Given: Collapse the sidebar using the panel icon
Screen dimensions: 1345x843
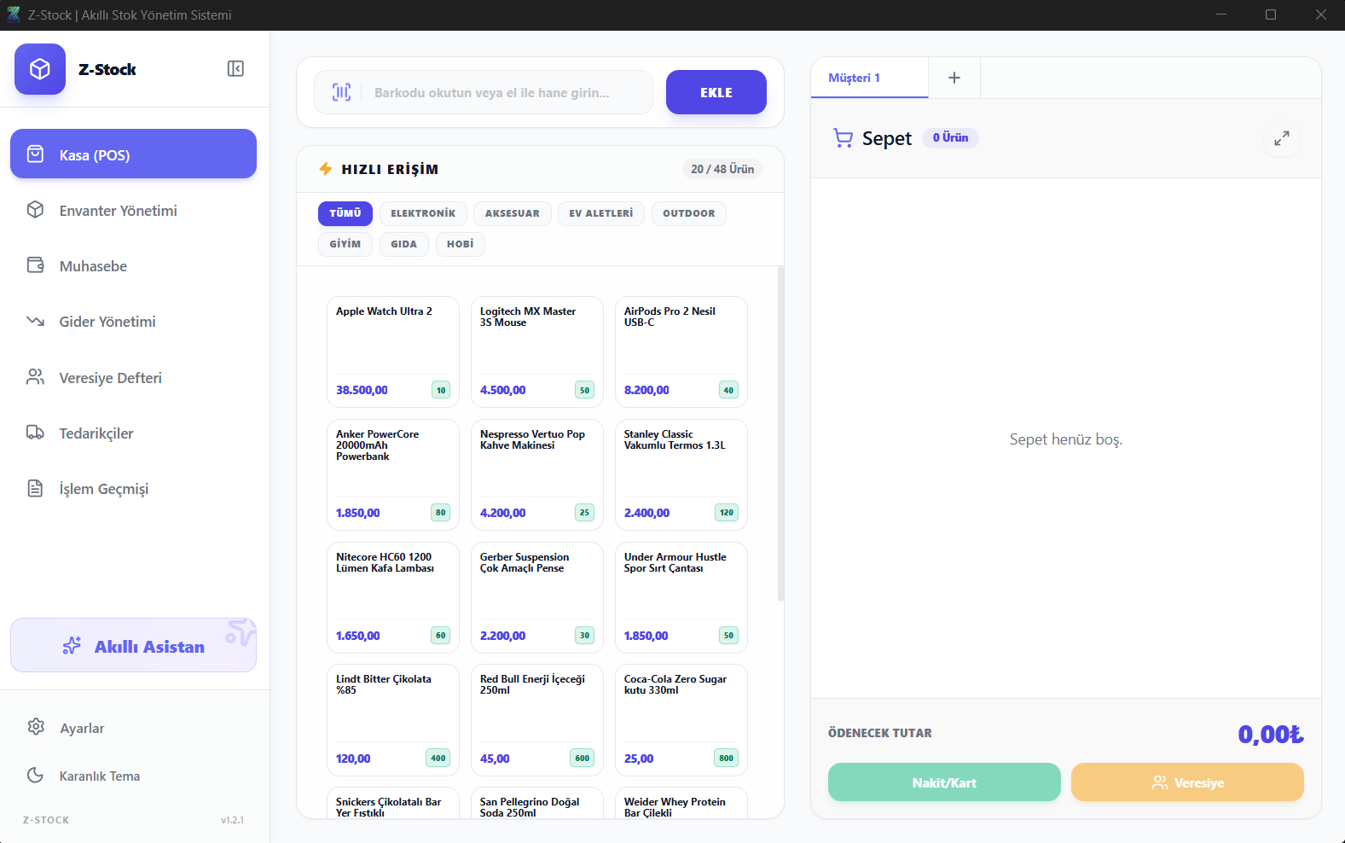Looking at the screenshot, I should (x=235, y=69).
